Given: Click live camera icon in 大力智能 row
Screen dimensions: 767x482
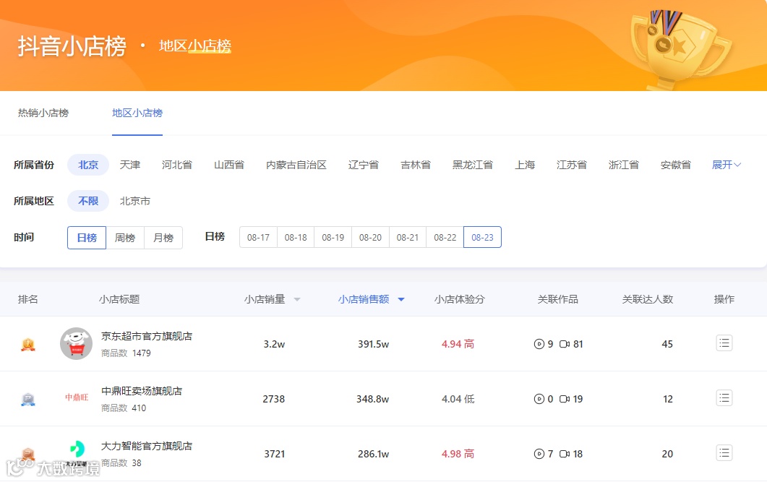Looking at the screenshot, I should (565, 454).
